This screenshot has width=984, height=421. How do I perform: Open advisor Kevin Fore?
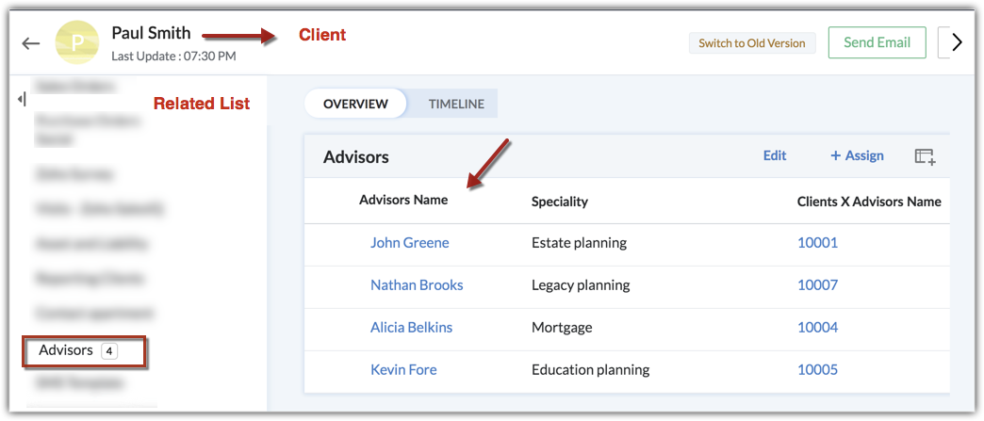[x=403, y=369]
